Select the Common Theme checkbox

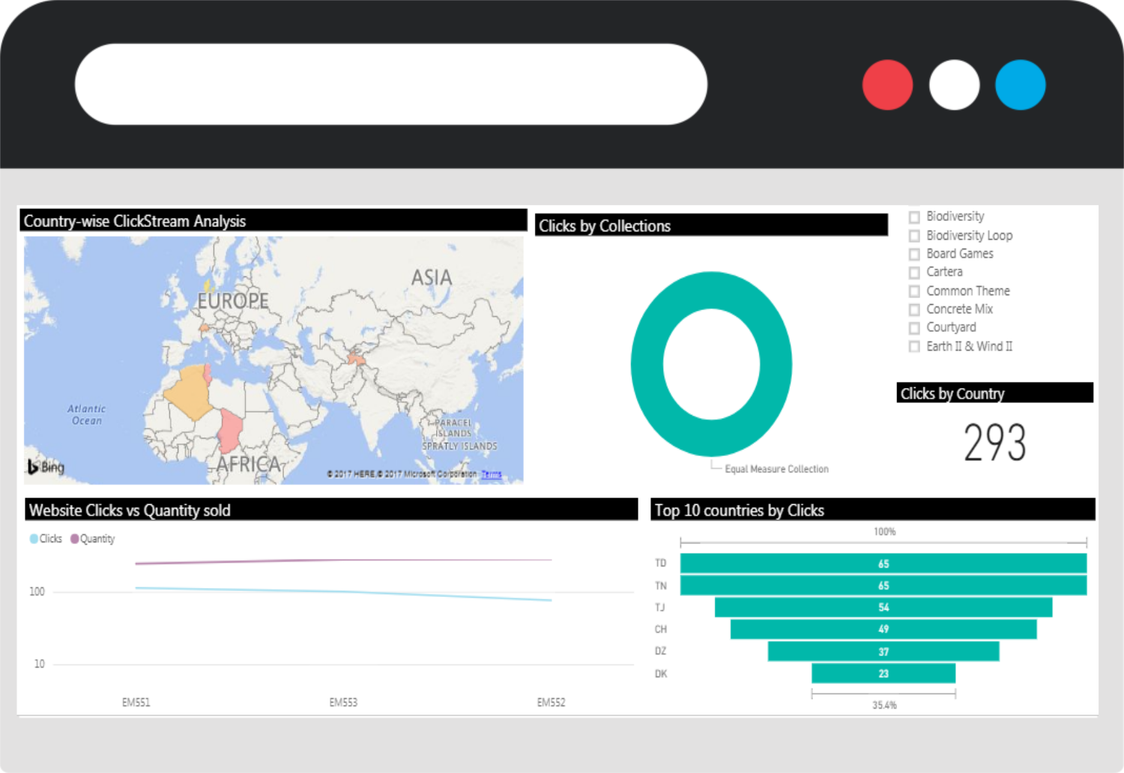(914, 291)
